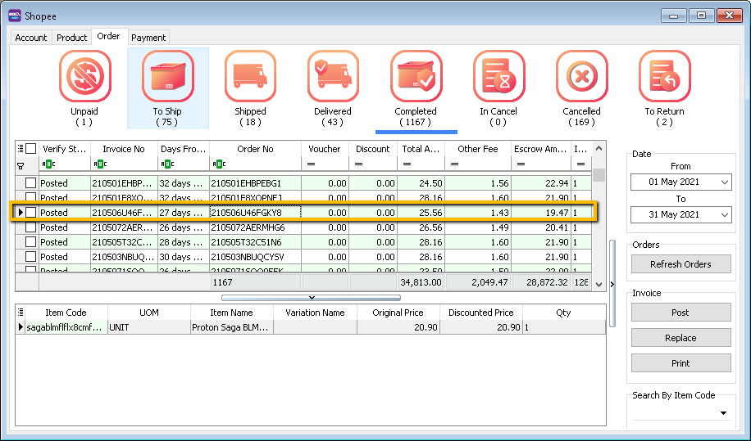The height and width of the screenshot is (441, 751).
Task: Open the To Ship orders icon
Action: [167, 77]
